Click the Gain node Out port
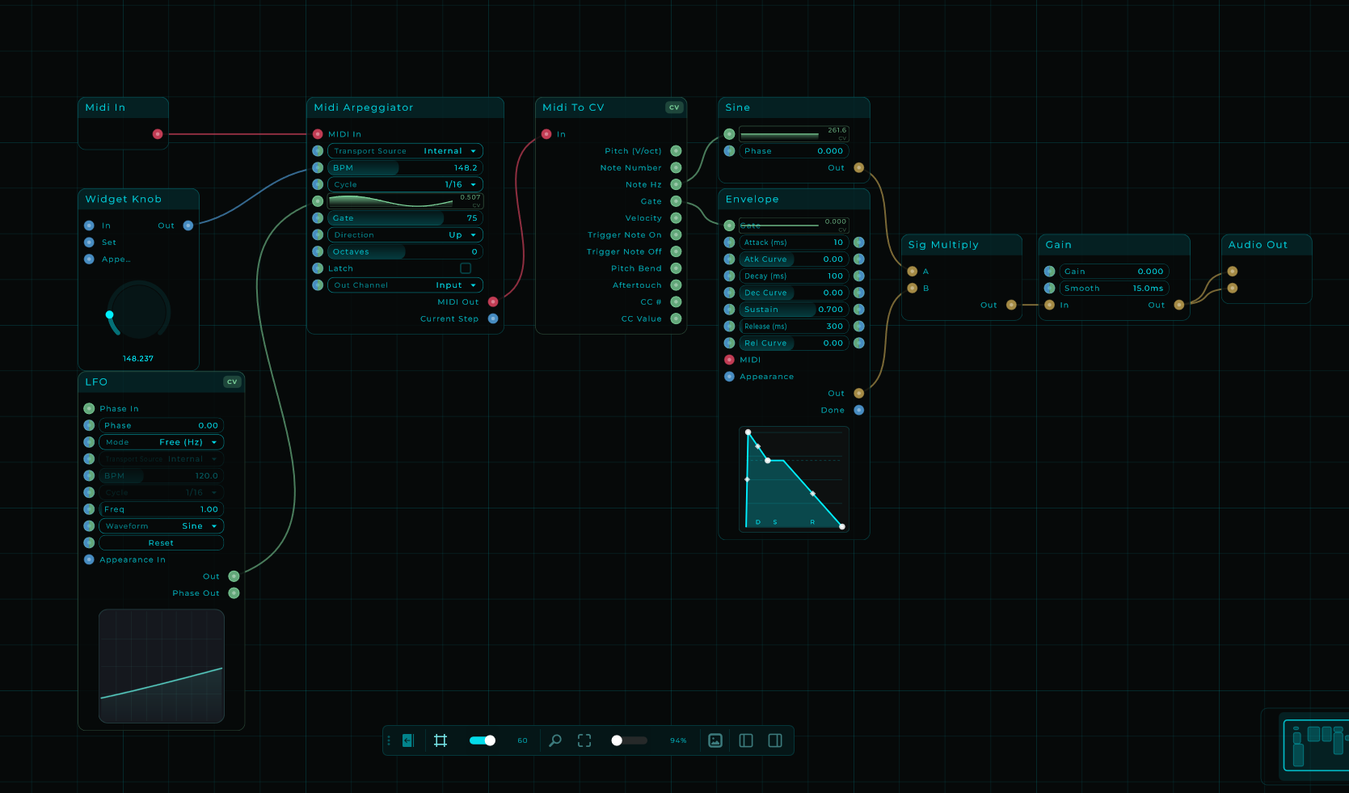Screen dimensions: 1349x793 1178,305
